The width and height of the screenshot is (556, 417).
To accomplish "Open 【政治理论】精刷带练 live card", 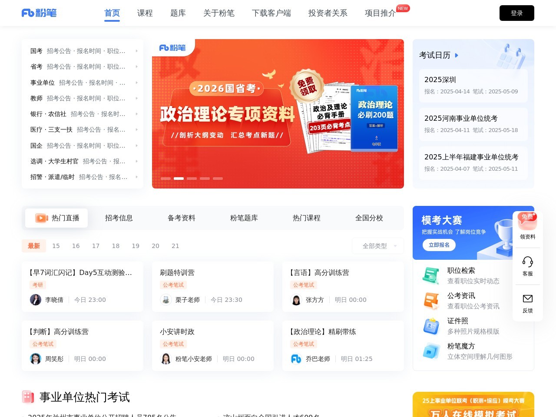I will click(x=343, y=346).
